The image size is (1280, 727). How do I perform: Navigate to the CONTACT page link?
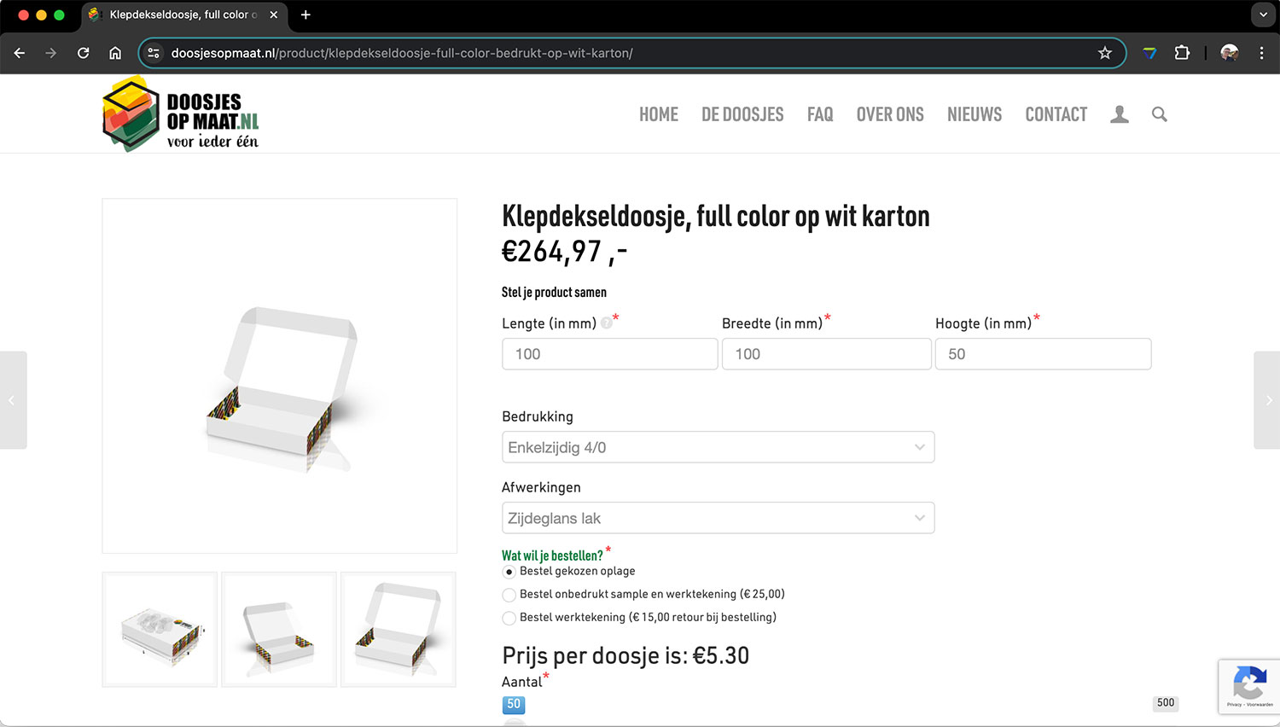coord(1056,114)
